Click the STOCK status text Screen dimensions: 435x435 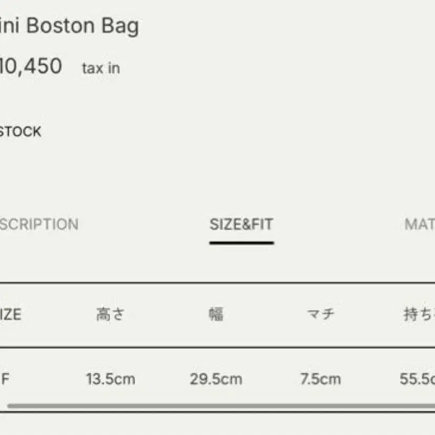point(20,131)
